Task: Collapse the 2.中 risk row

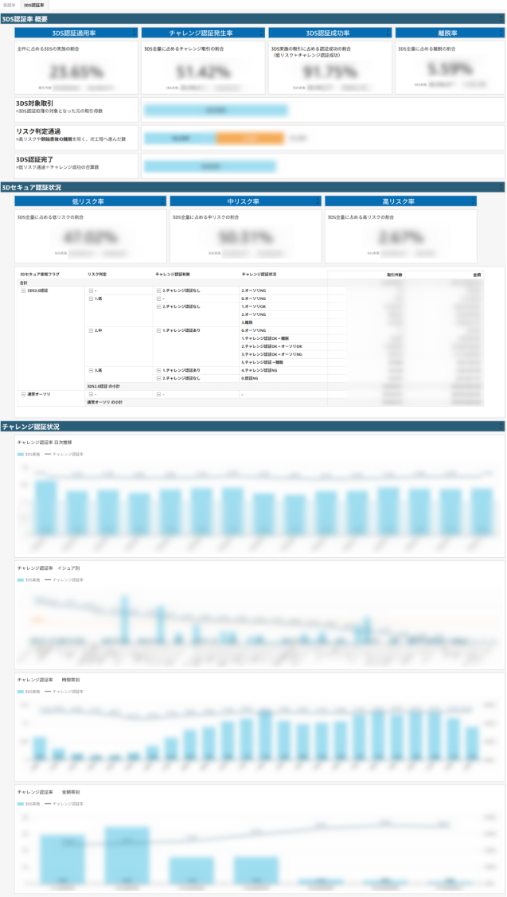Action: [x=91, y=330]
